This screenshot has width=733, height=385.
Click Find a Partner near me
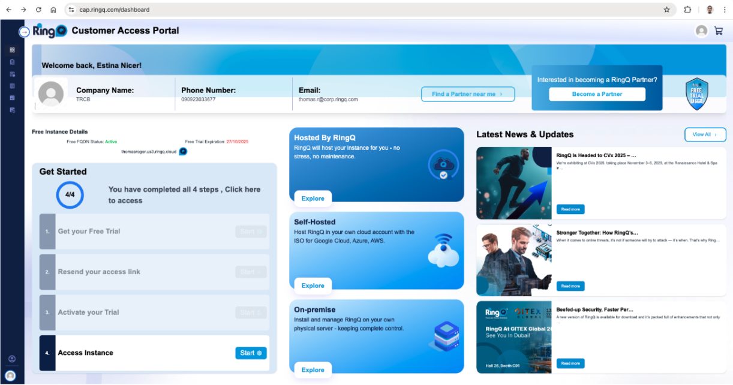tap(468, 94)
